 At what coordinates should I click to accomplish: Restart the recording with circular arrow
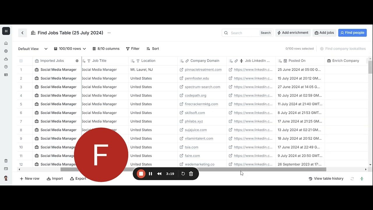coord(183,174)
